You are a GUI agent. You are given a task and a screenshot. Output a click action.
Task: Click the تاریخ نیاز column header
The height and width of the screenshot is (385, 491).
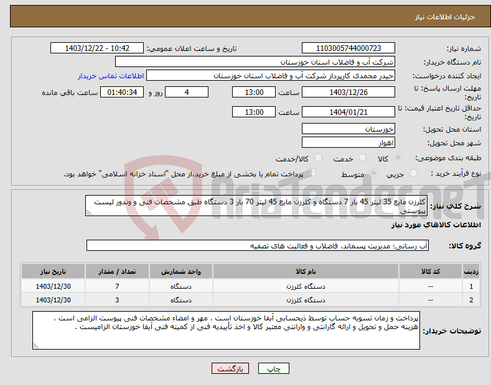coord(54,271)
